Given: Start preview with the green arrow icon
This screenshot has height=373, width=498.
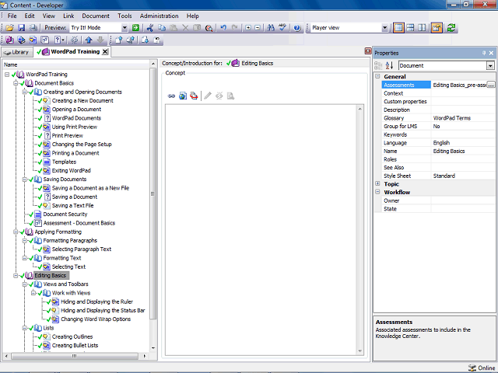Looking at the screenshot, I should pos(135,28).
